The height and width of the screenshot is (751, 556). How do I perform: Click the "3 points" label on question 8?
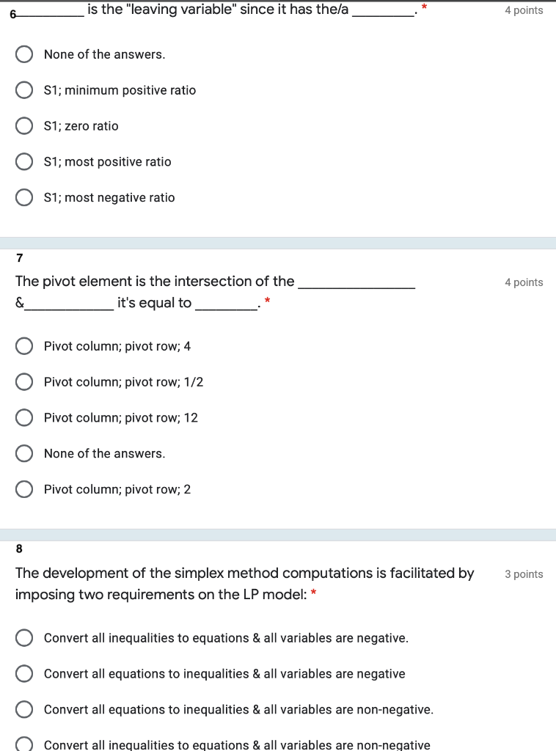coord(524,574)
